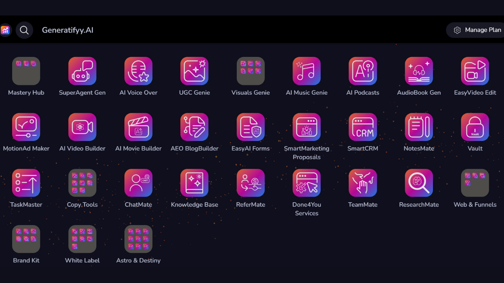The width and height of the screenshot is (504, 283).
Task: Open the Brand Kit
Action: pos(26,239)
